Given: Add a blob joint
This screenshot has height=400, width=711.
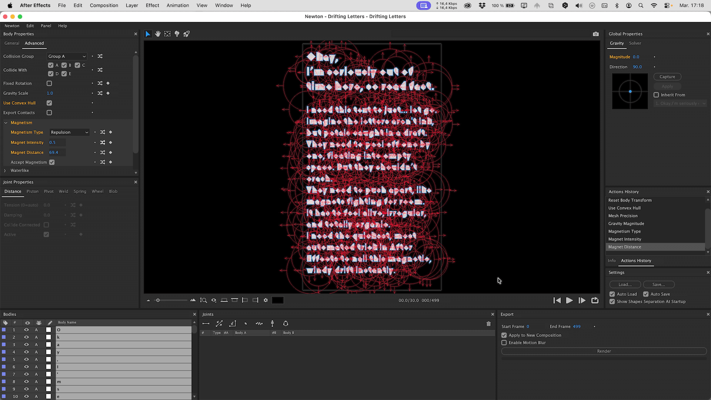Looking at the screenshot, I should (286, 323).
